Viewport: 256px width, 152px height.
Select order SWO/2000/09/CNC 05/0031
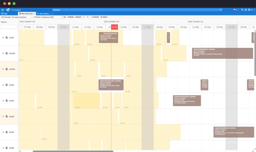pos(234,132)
